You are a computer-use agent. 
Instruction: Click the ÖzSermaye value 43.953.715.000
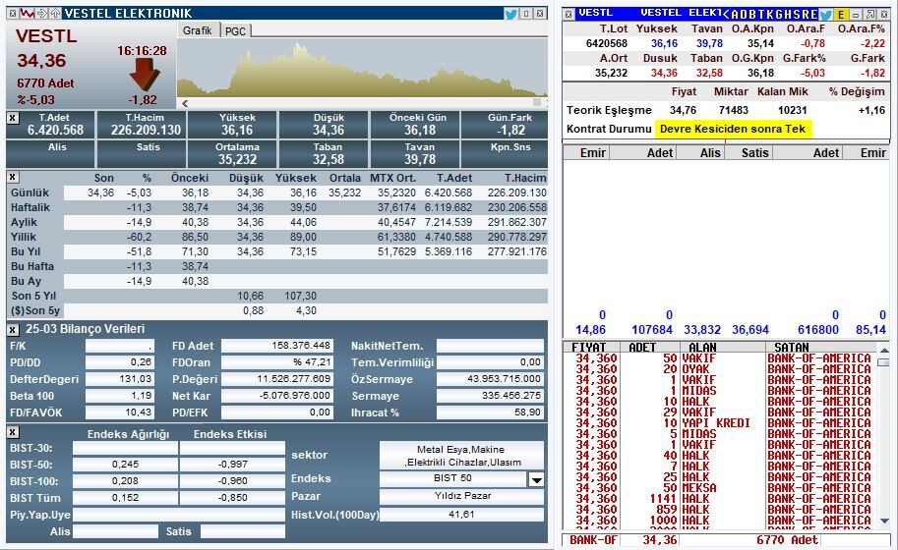tap(490, 379)
